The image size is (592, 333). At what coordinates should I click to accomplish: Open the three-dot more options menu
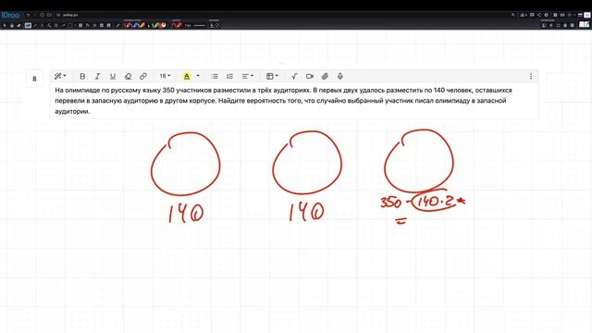click(x=531, y=76)
